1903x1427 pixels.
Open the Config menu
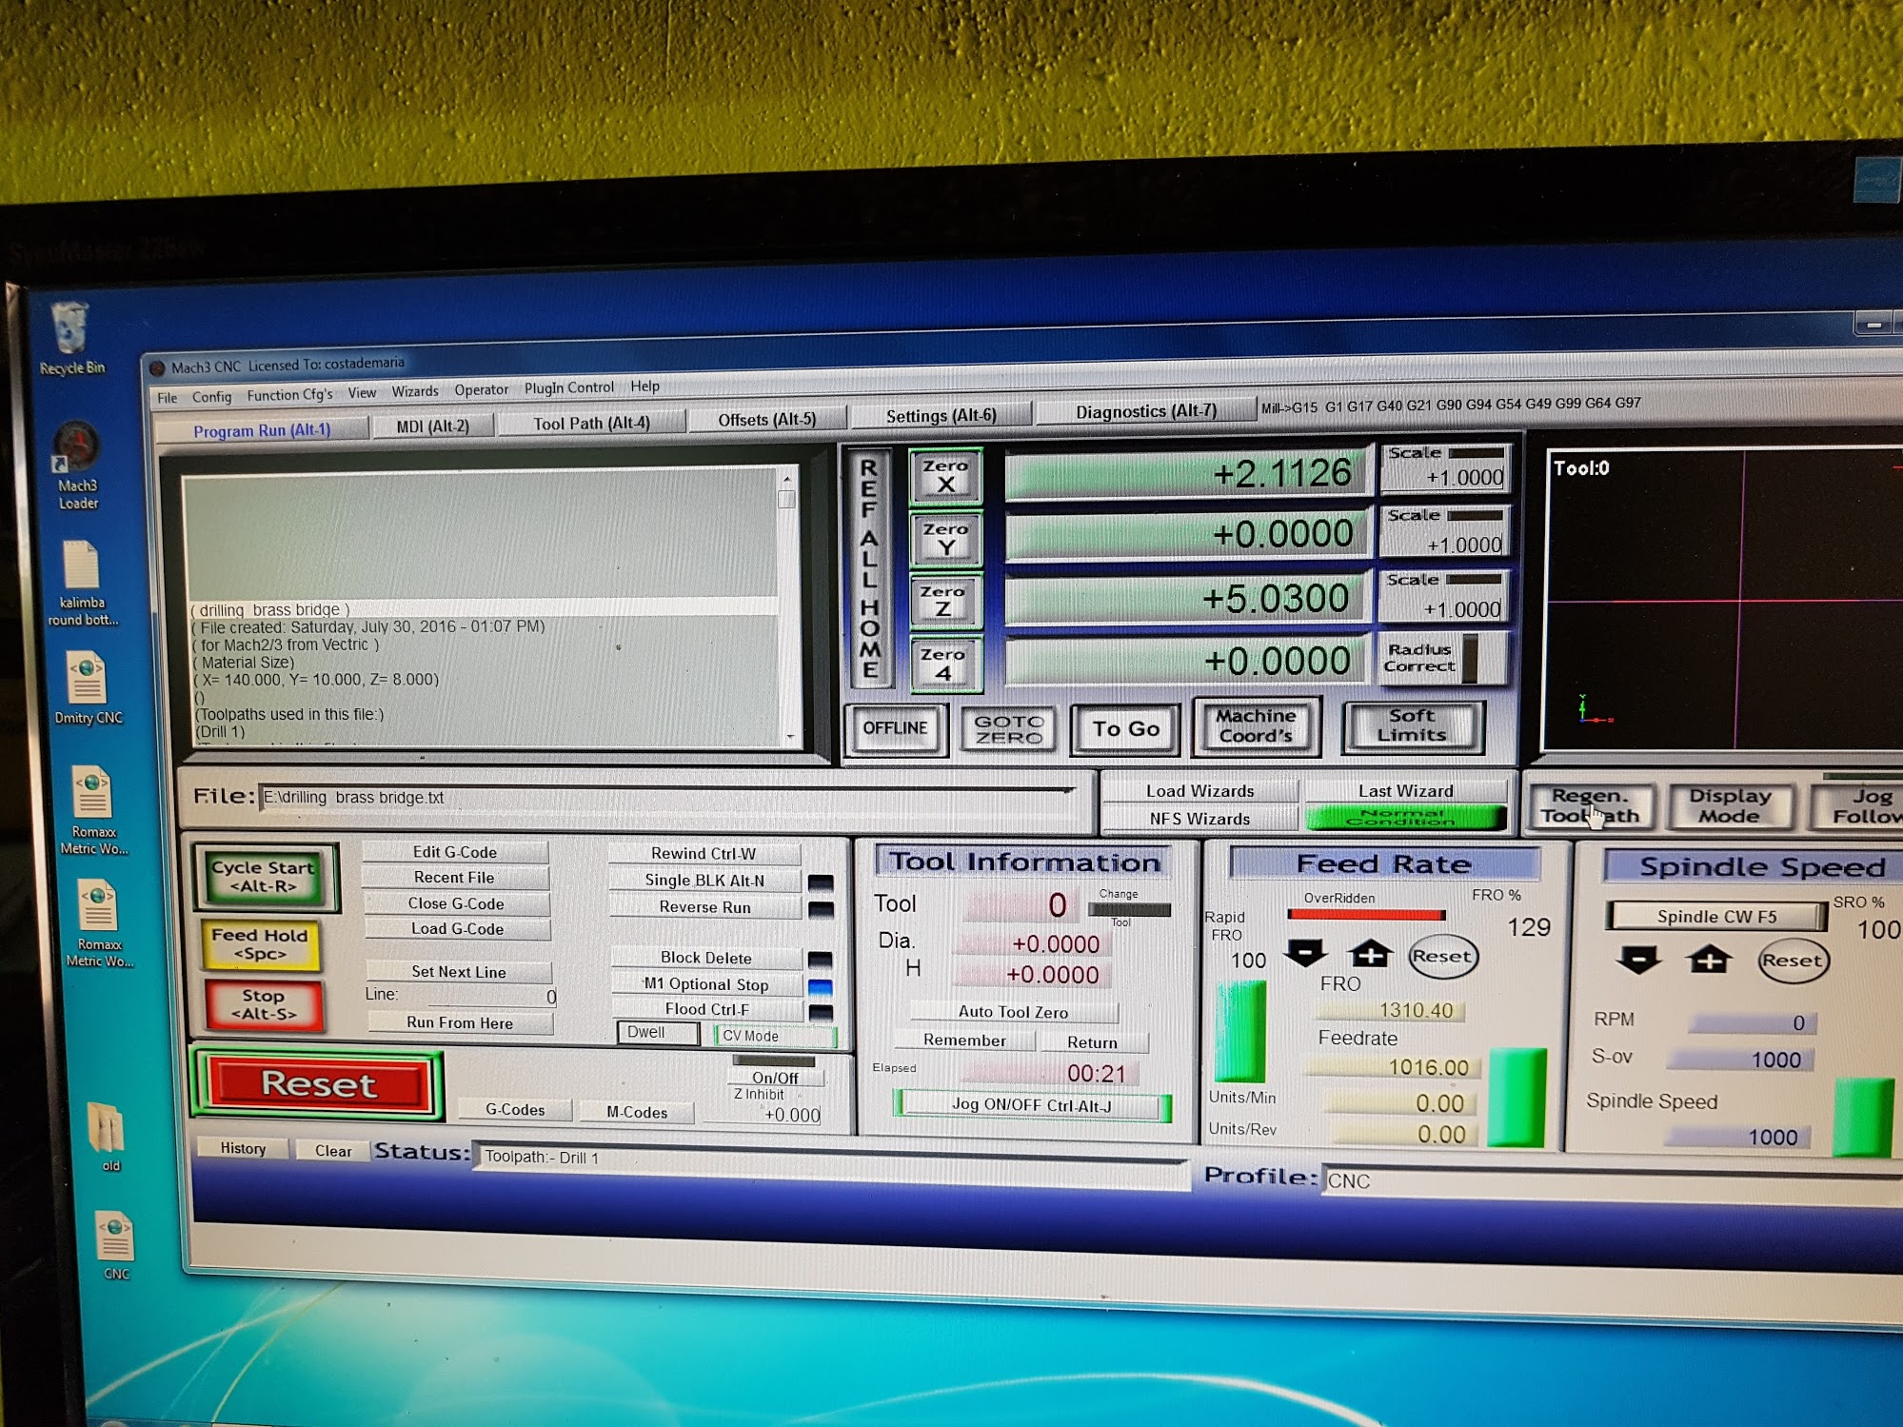(x=211, y=397)
